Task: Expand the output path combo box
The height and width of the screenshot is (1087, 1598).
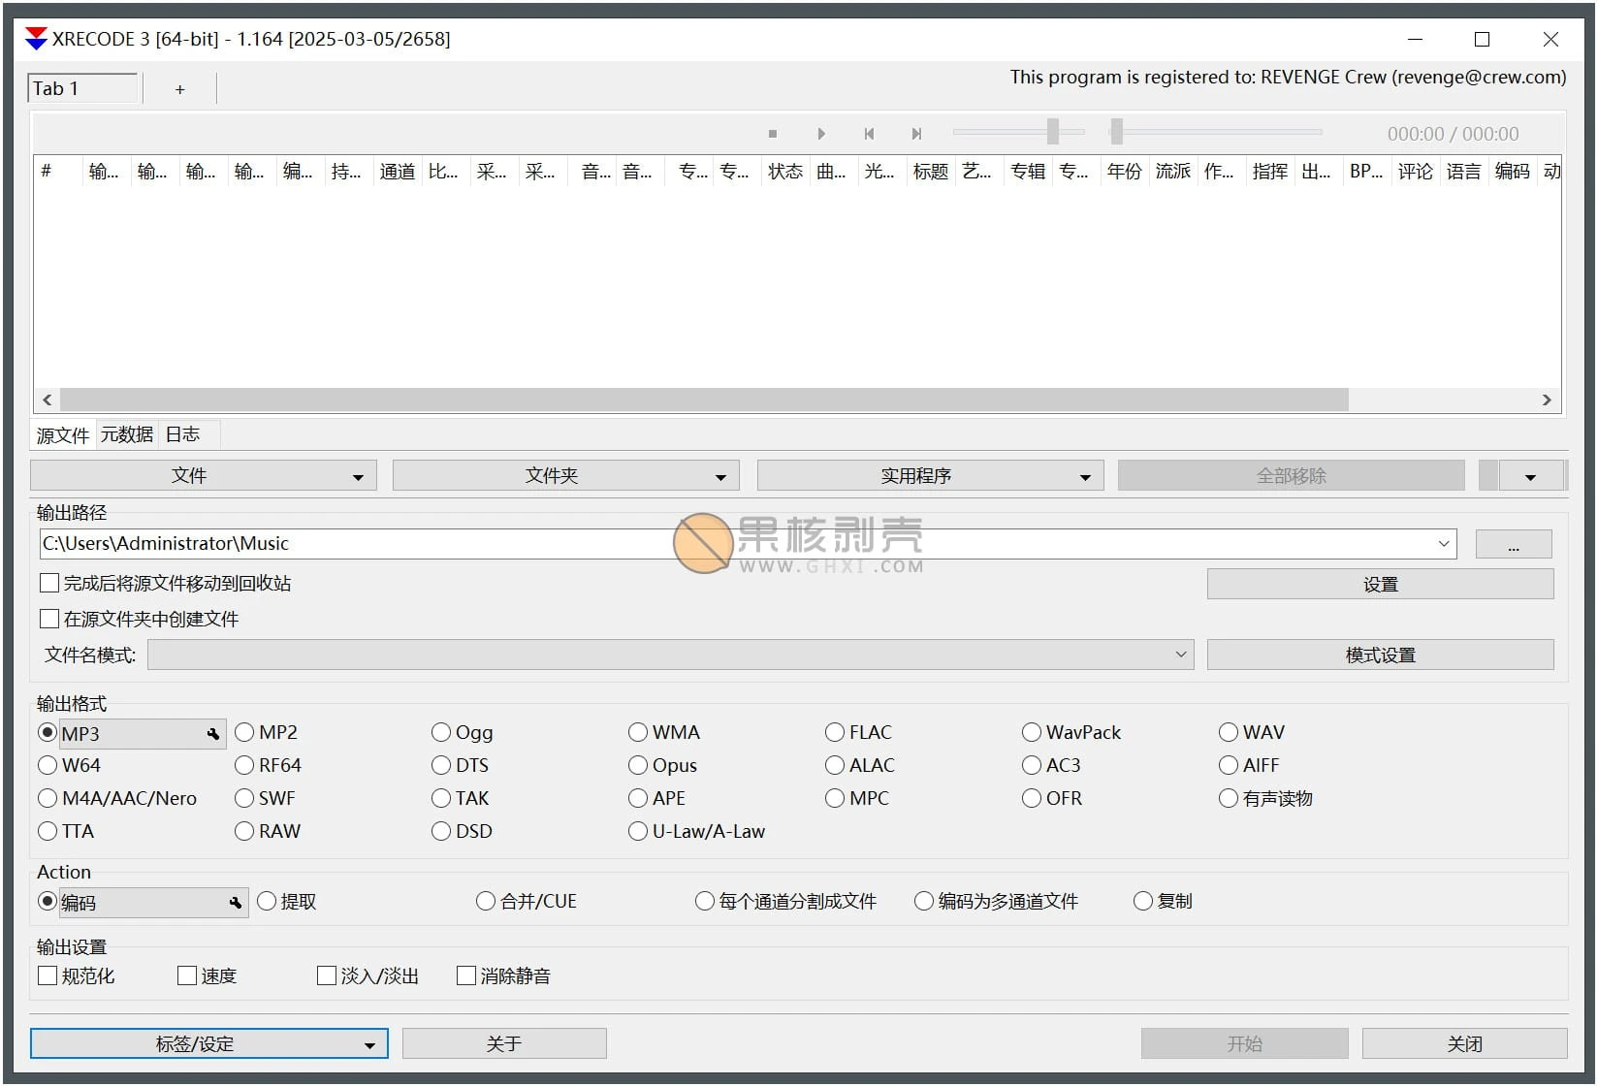Action: 1444,544
